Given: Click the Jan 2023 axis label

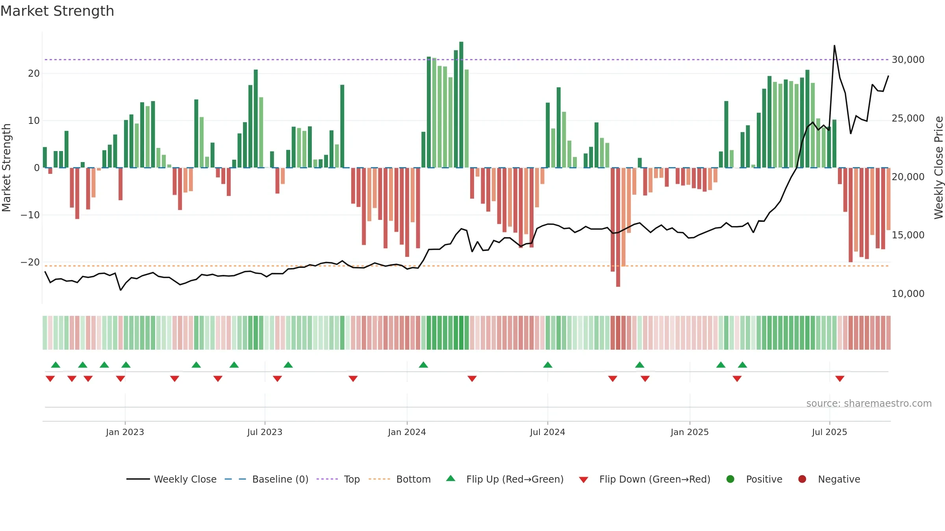Looking at the screenshot, I should (125, 432).
